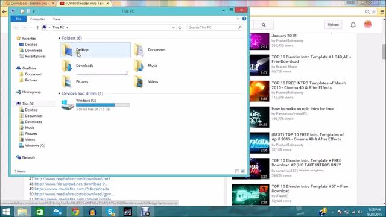386x217 pixels.
Task: Select the TOP 60 Blender Intro Chrome tab
Action: pyautogui.click(x=84, y=4)
